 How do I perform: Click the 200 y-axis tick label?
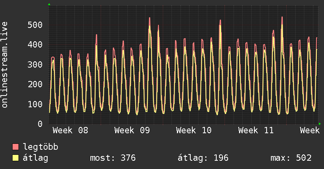click(x=35, y=84)
